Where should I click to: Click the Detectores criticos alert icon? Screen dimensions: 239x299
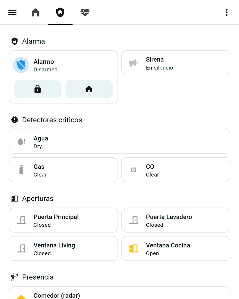(15, 120)
